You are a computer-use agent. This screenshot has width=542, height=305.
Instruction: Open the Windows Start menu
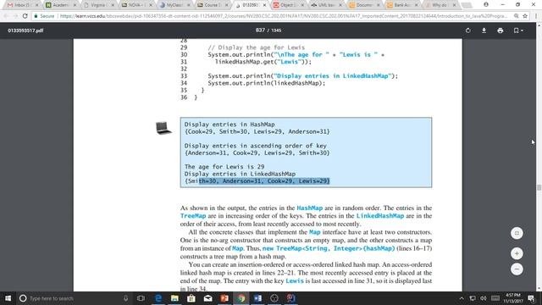tap(8, 298)
